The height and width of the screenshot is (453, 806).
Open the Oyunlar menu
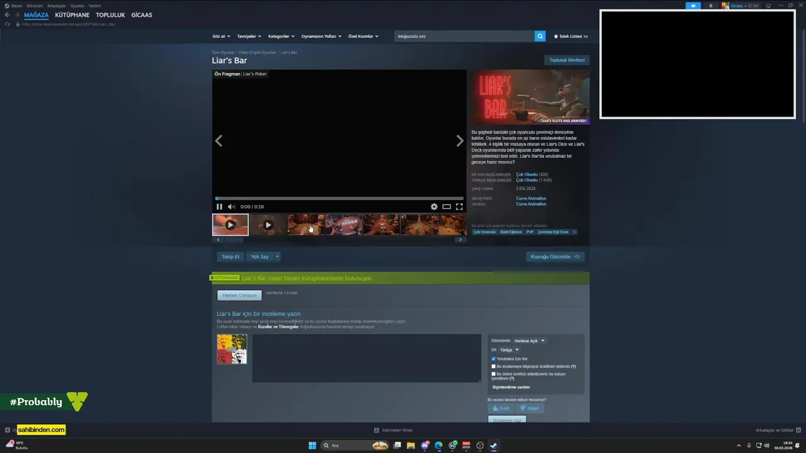(77, 6)
